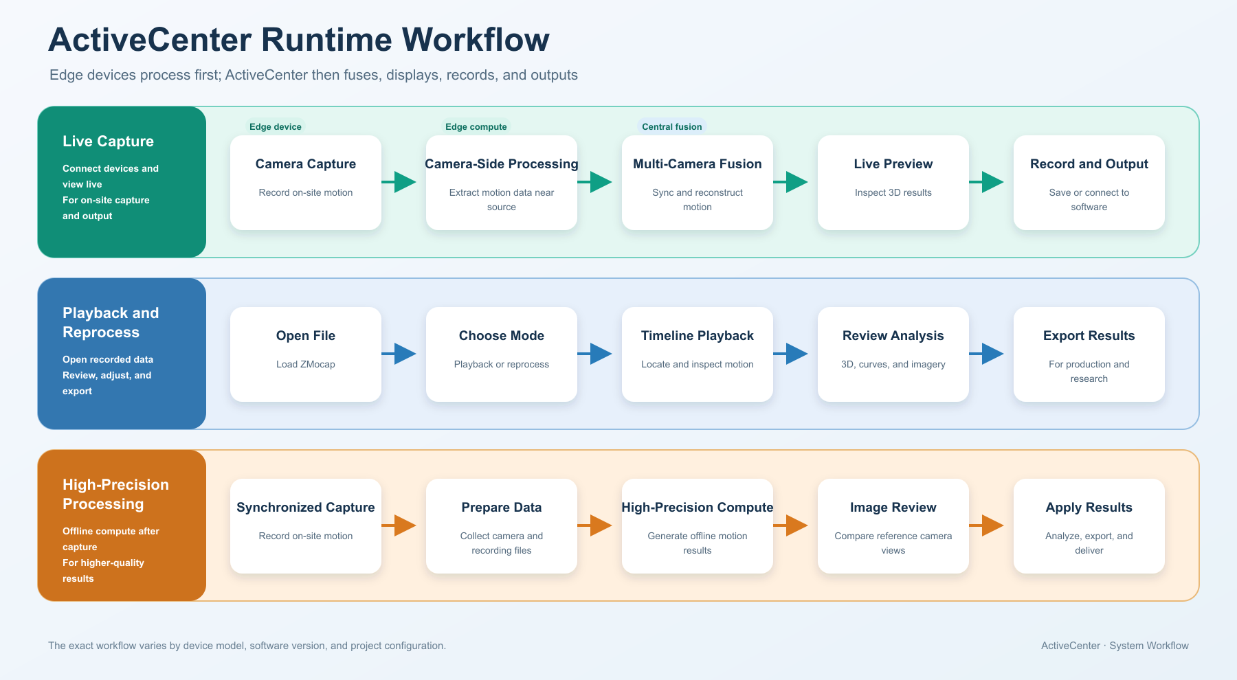This screenshot has width=1237, height=680.
Task: Open the High-Precision Compute step
Action: (698, 526)
